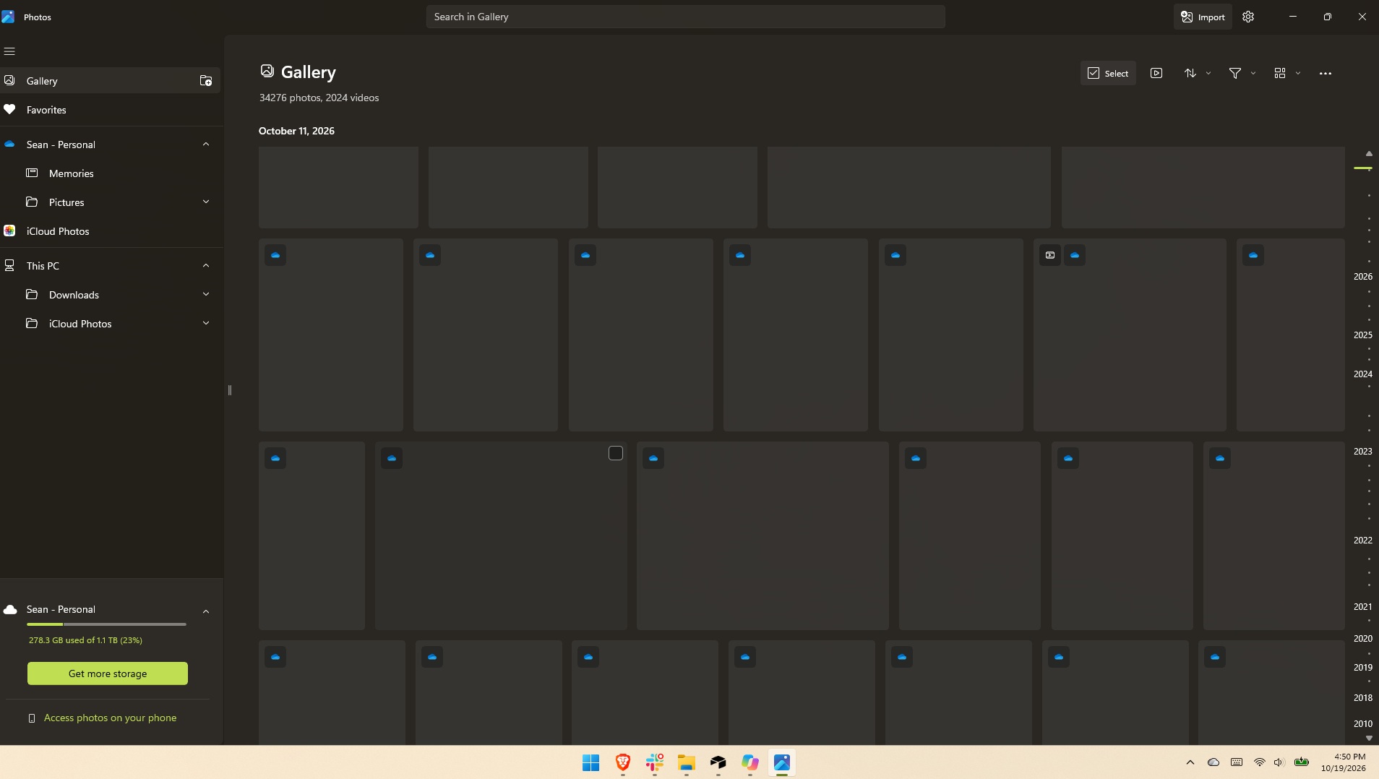Open the filter dropdown arrow
Screen dimensions: 1379x779
pos(1253,73)
